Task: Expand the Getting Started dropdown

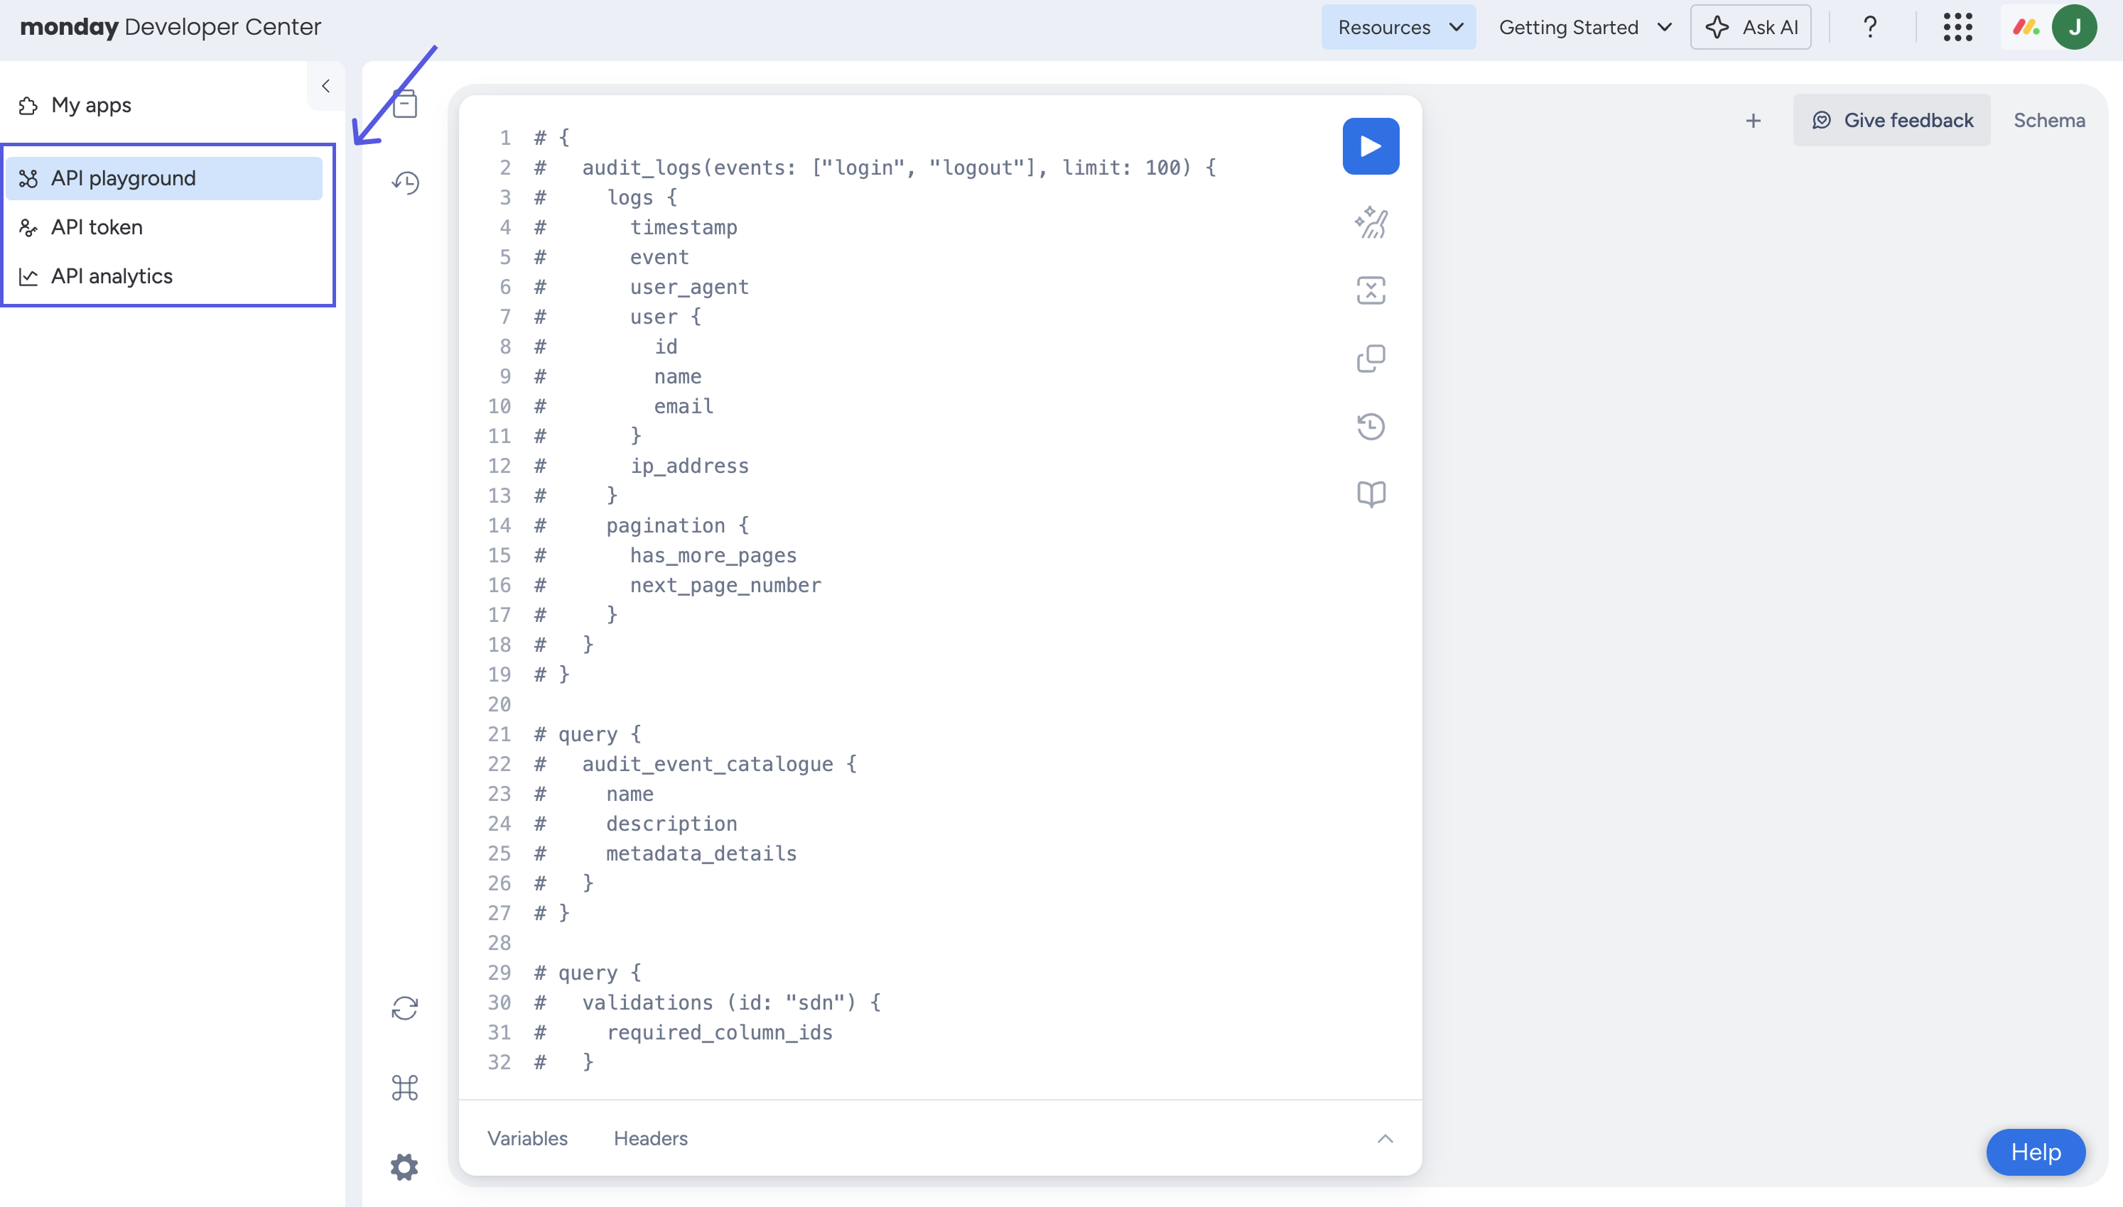Action: (x=1584, y=26)
